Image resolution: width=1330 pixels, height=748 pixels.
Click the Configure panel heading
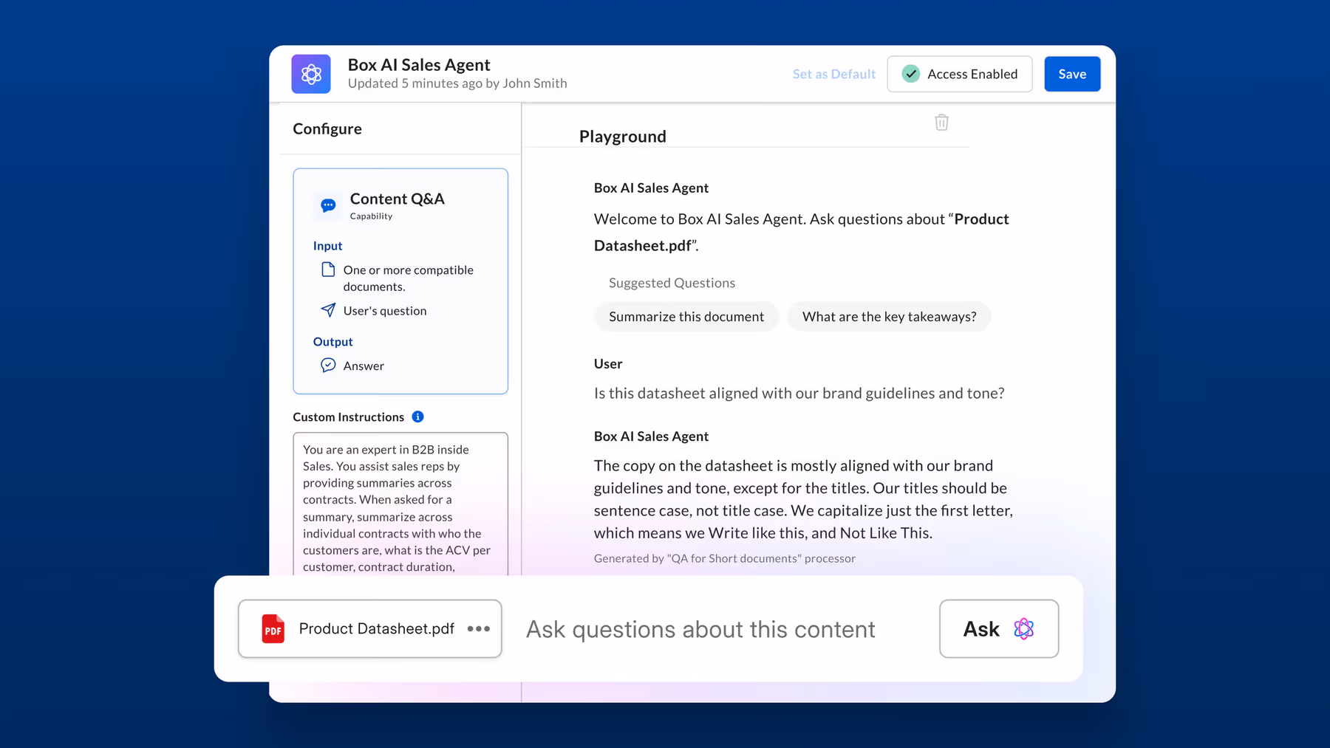pyautogui.click(x=327, y=129)
